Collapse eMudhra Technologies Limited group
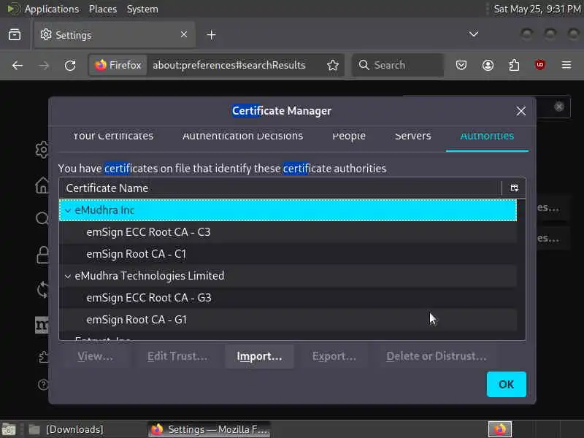Viewport: 584px width, 438px height. click(x=68, y=277)
